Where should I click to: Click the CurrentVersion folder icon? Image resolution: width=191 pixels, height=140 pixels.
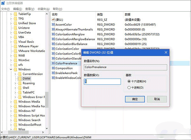(x=20, y=74)
